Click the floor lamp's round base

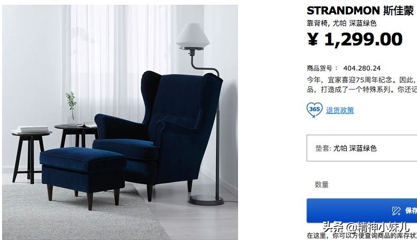(x=206, y=200)
